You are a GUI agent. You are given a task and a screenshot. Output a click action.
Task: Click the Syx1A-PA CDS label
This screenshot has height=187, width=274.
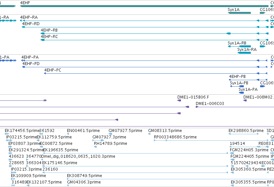coord(248,89)
